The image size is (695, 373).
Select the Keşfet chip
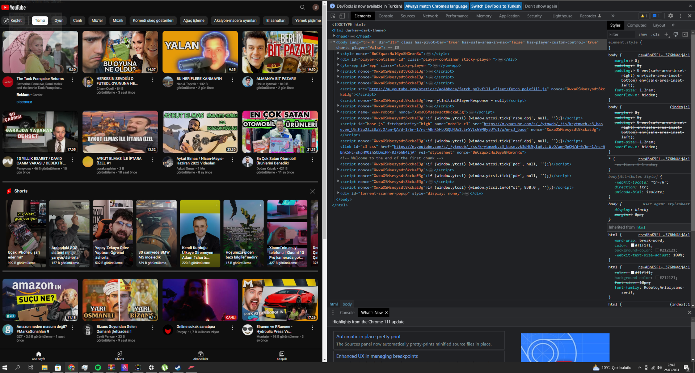point(13,21)
